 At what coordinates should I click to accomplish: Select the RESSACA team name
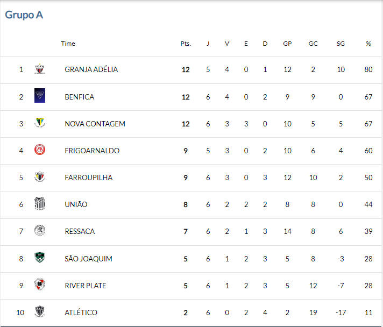pos(80,231)
